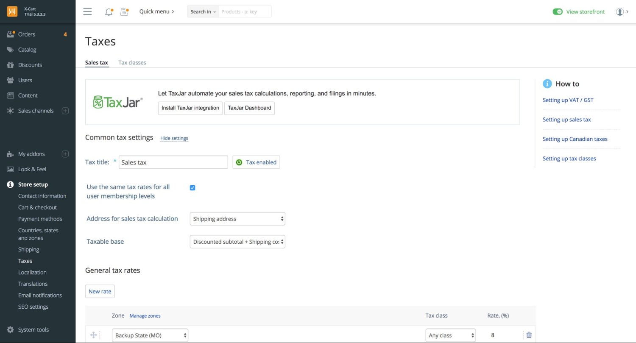Open the Address for sales tax calculation dropdown
The width and height of the screenshot is (636, 343).
click(237, 218)
